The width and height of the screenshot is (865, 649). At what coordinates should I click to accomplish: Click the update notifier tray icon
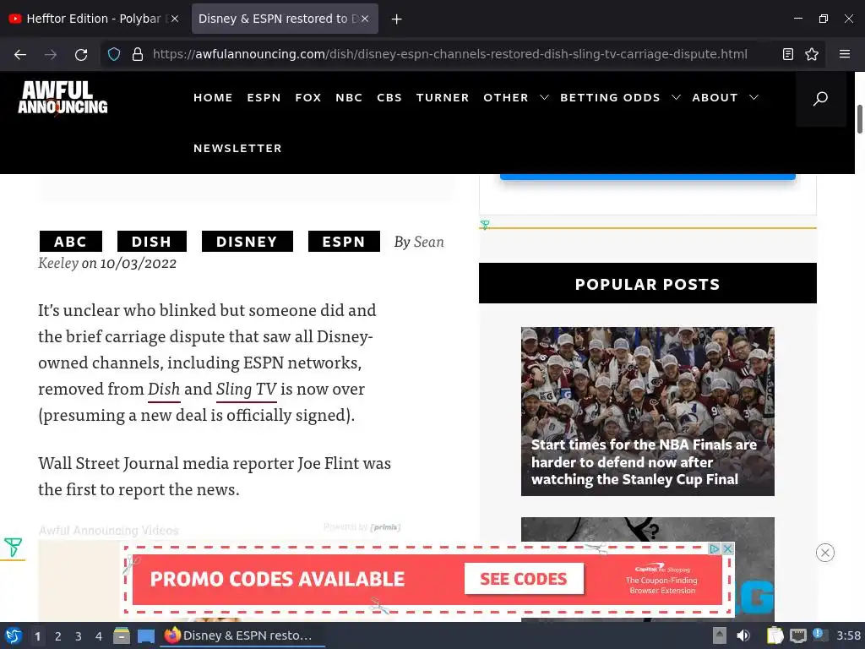pyautogui.click(x=819, y=635)
